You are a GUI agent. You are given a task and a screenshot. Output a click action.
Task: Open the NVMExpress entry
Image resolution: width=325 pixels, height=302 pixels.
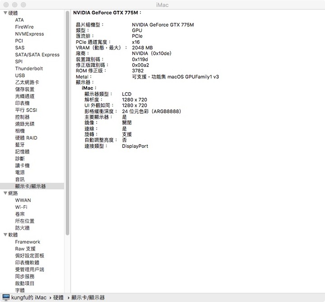tap(29, 34)
